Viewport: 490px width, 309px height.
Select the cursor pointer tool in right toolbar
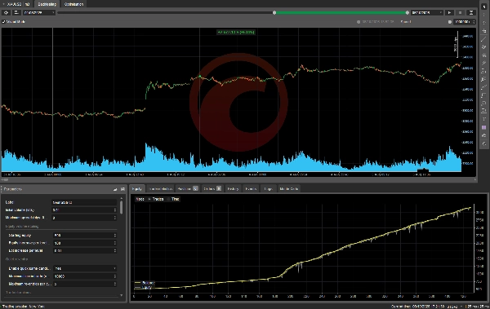point(484,7)
